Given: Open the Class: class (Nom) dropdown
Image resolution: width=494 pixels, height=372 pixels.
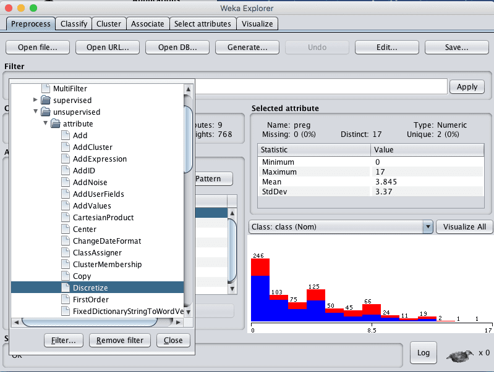Looking at the screenshot, I should pyautogui.click(x=341, y=227).
